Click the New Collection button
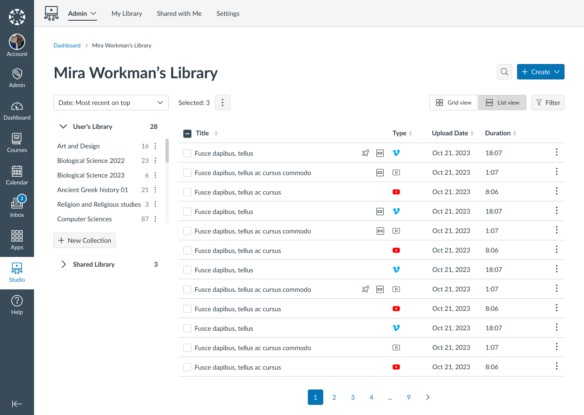The image size is (584, 415). click(84, 240)
